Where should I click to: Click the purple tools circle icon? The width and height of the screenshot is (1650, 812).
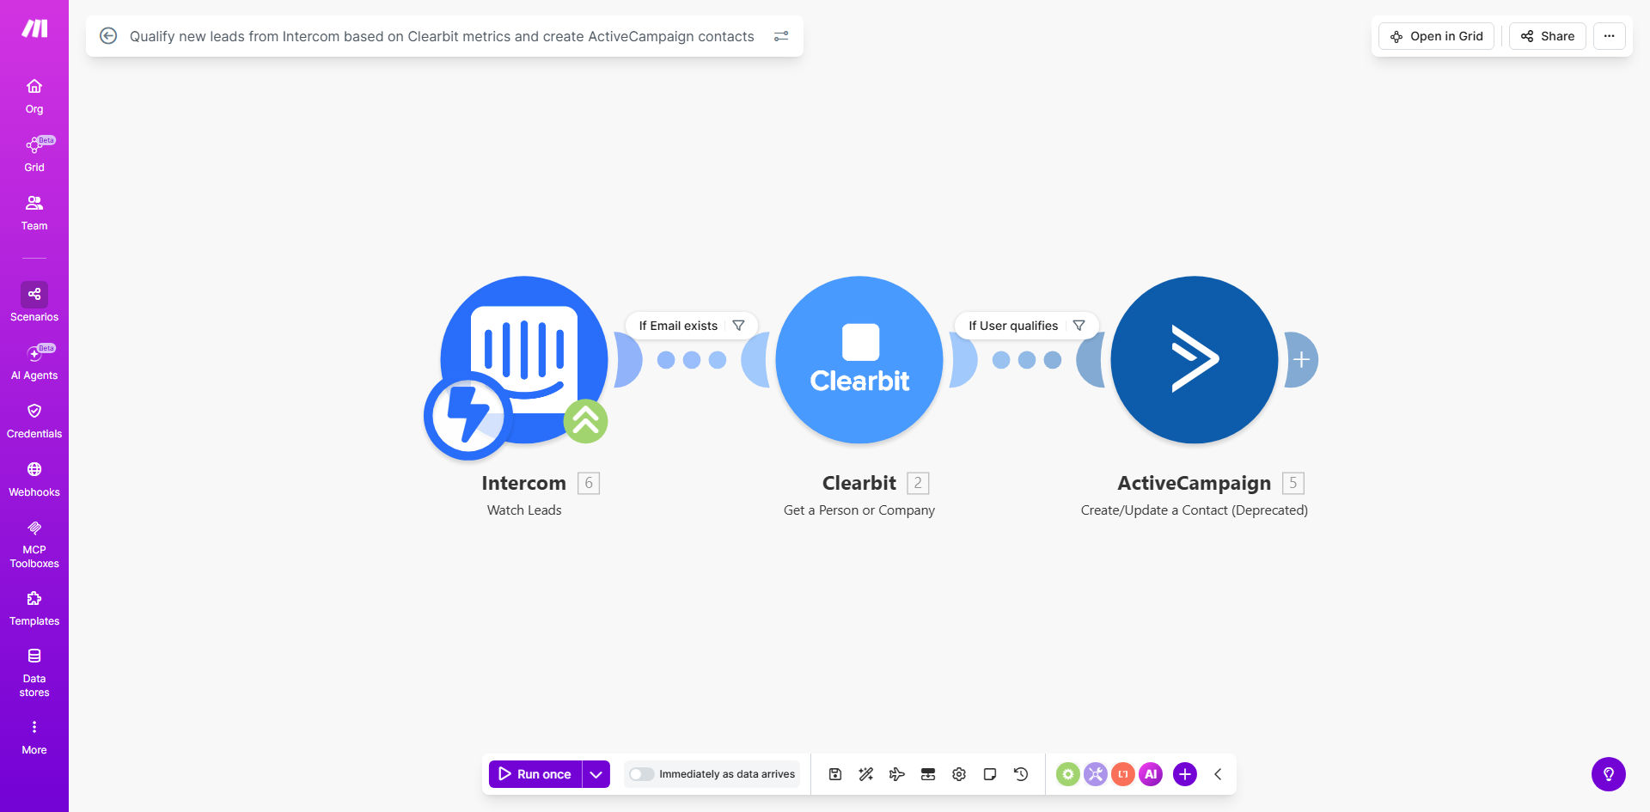pos(1096,774)
